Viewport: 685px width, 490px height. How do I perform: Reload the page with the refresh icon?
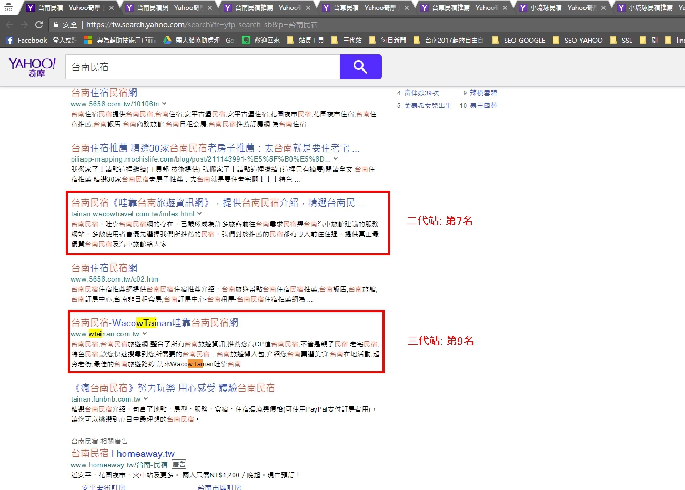point(39,25)
